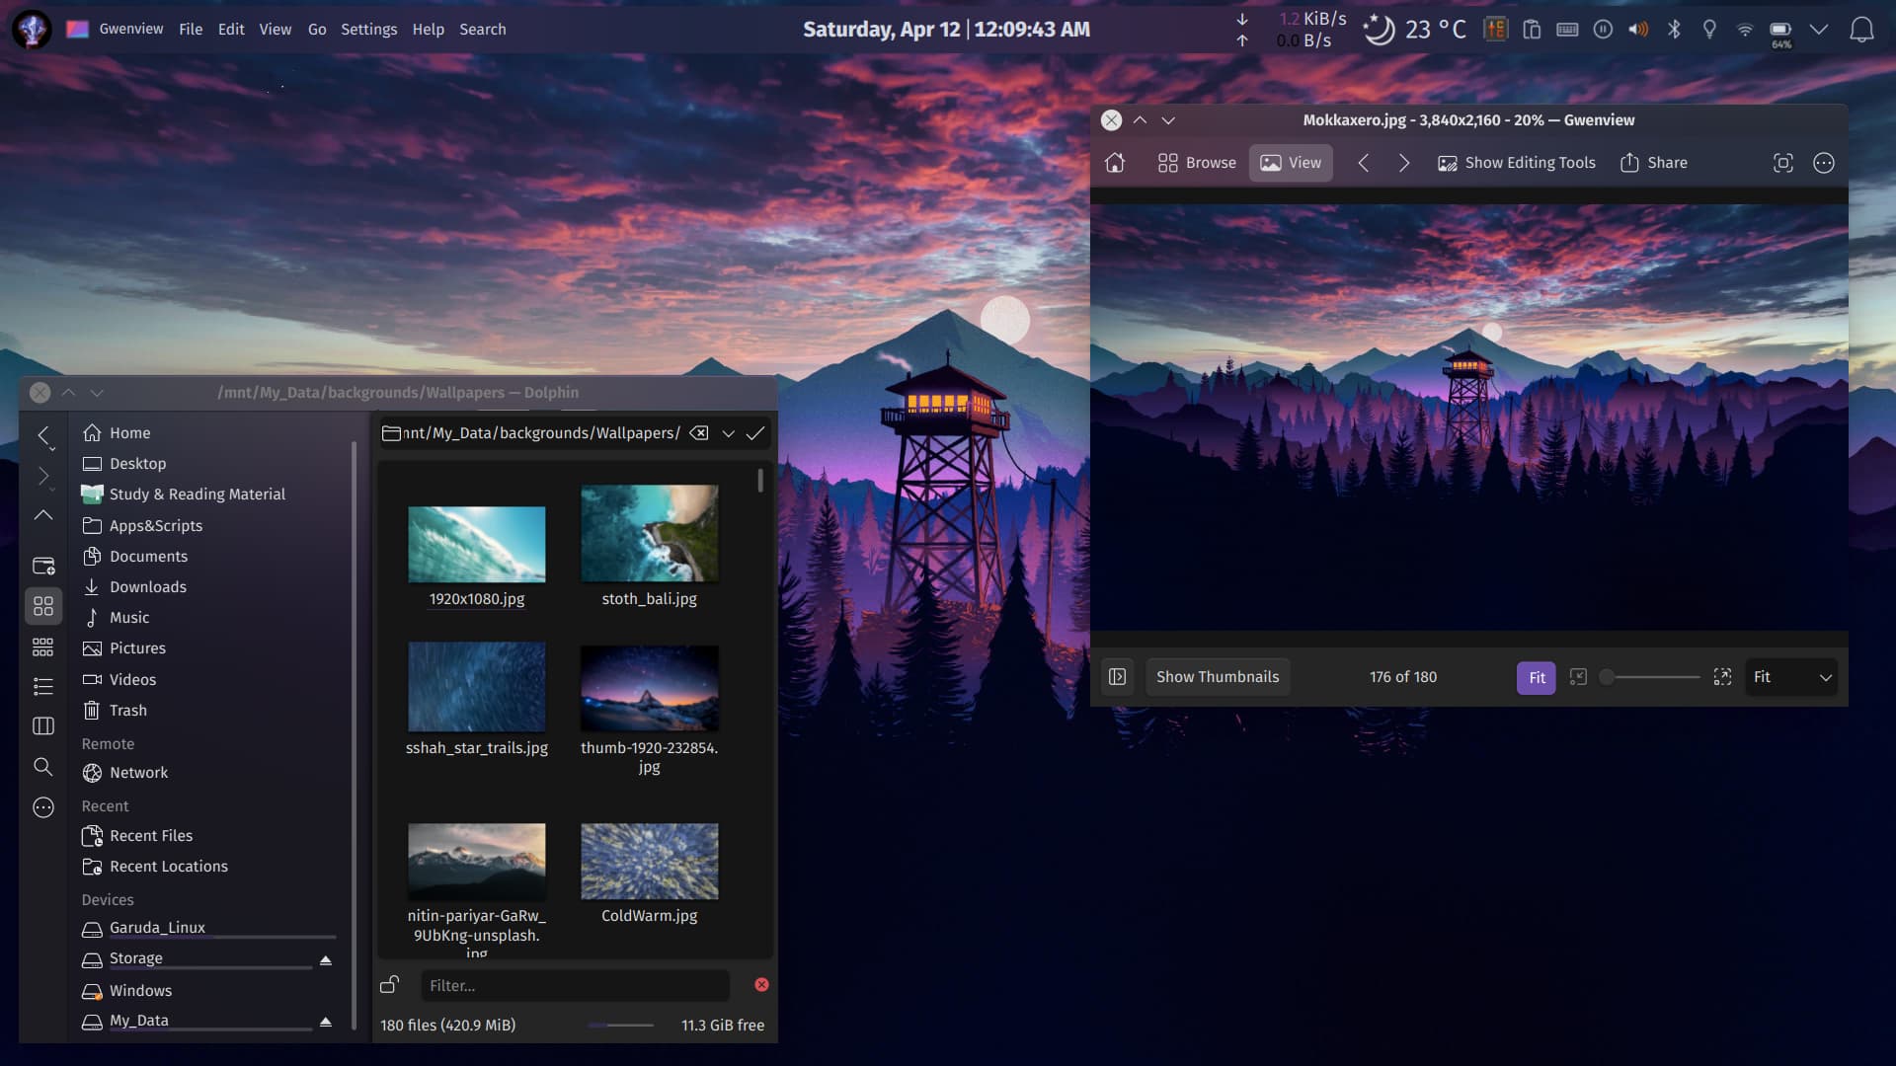Switch Gwenview to View mode
Screen dimensions: 1896x1066
tap(1291, 163)
